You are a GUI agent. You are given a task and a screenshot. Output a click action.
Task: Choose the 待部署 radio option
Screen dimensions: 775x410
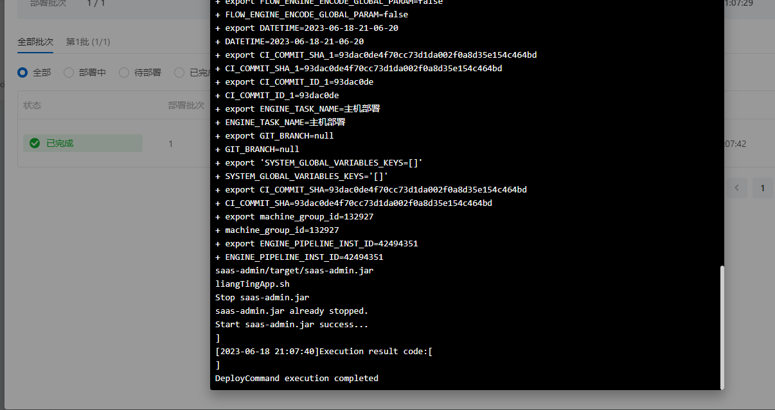coord(124,73)
